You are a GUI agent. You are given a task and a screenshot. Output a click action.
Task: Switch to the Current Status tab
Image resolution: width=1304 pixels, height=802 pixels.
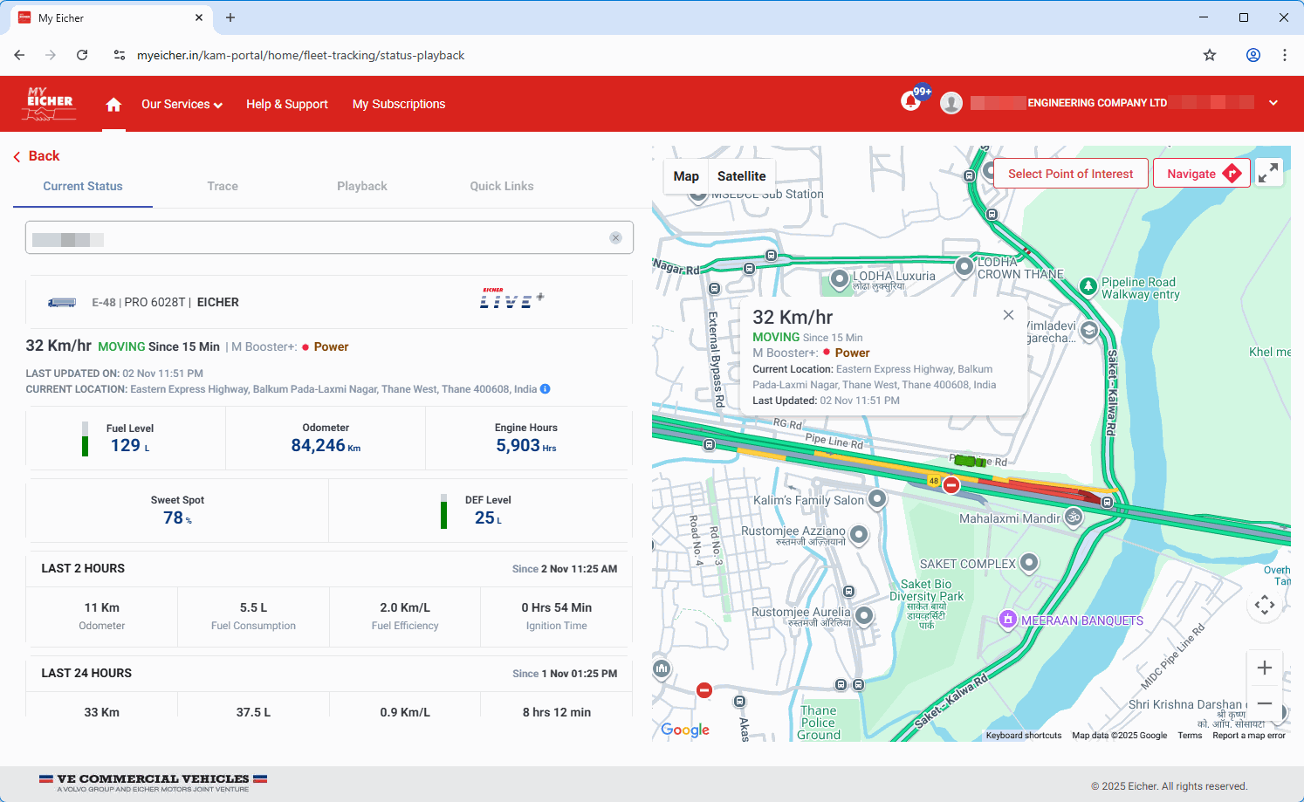pyautogui.click(x=83, y=186)
